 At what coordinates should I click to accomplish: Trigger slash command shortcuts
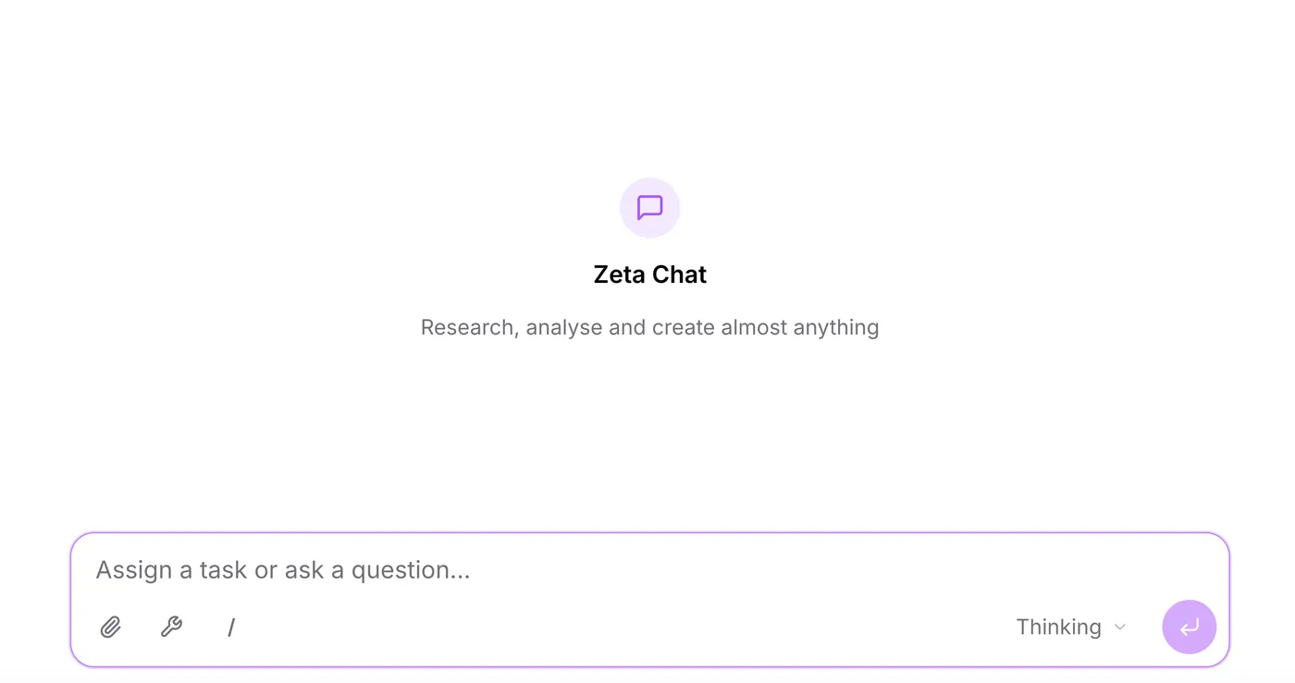230,627
